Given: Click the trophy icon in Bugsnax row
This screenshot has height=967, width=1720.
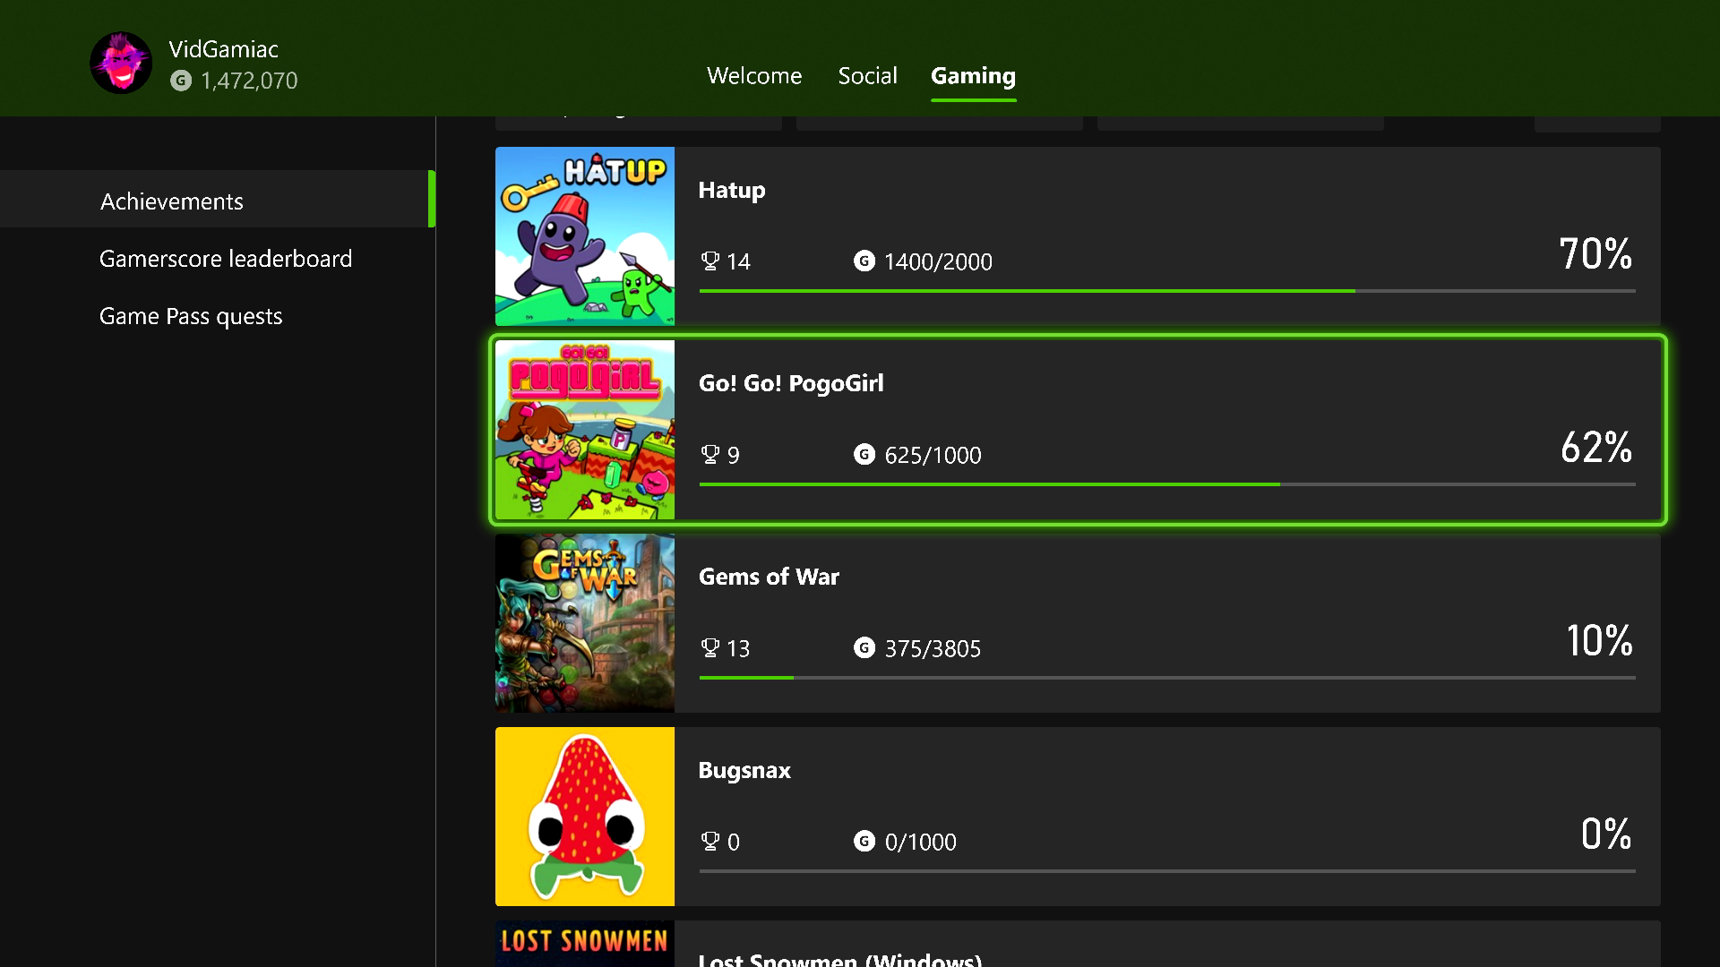Looking at the screenshot, I should [x=710, y=842].
